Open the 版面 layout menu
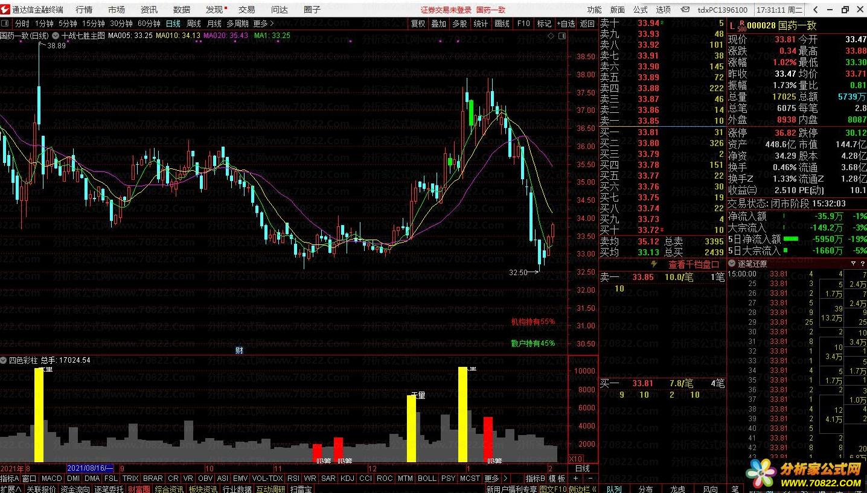Viewport: 867px width, 493px height. coord(618,10)
